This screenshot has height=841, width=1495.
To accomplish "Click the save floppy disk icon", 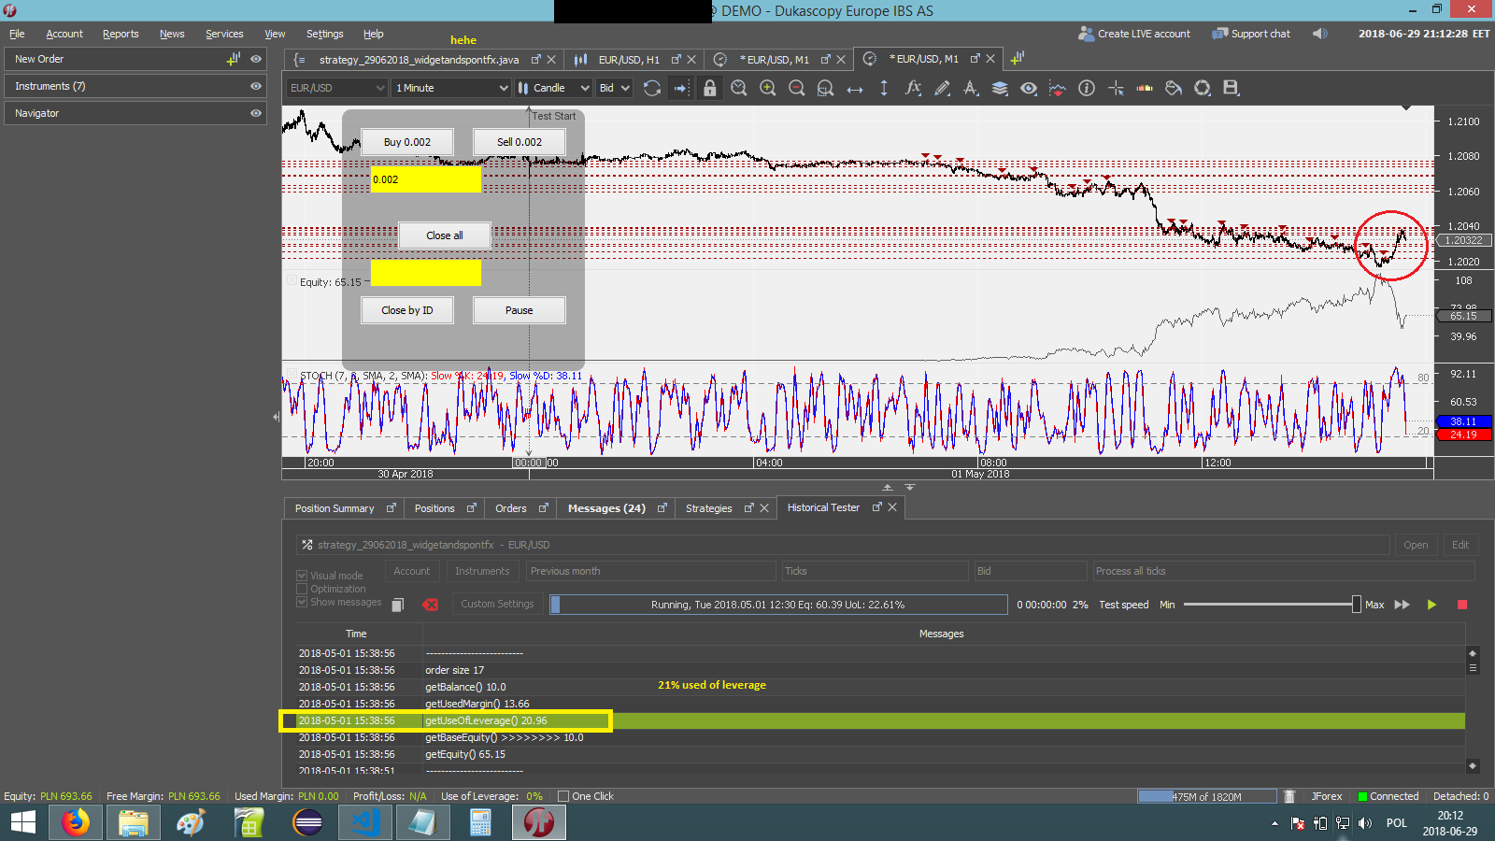I will tap(1231, 88).
